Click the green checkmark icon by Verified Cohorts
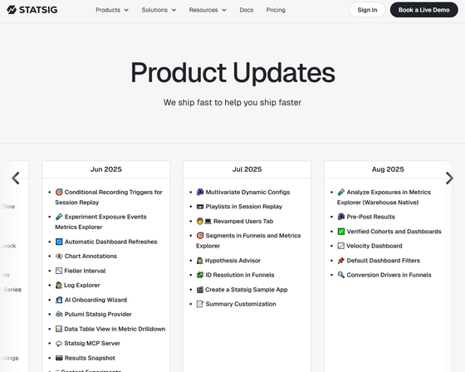 click(341, 232)
